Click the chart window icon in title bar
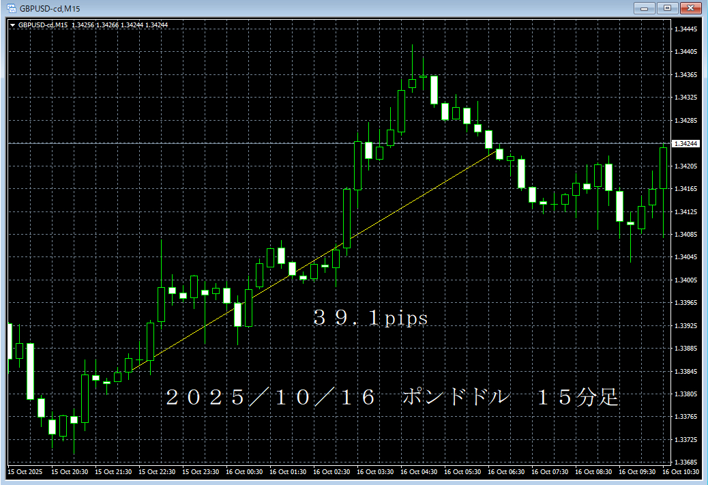This screenshot has width=708, height=485. click(10, 8)
